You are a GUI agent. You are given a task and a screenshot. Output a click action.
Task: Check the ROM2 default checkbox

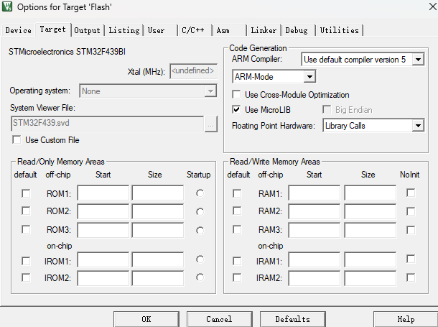coord(26,211)
